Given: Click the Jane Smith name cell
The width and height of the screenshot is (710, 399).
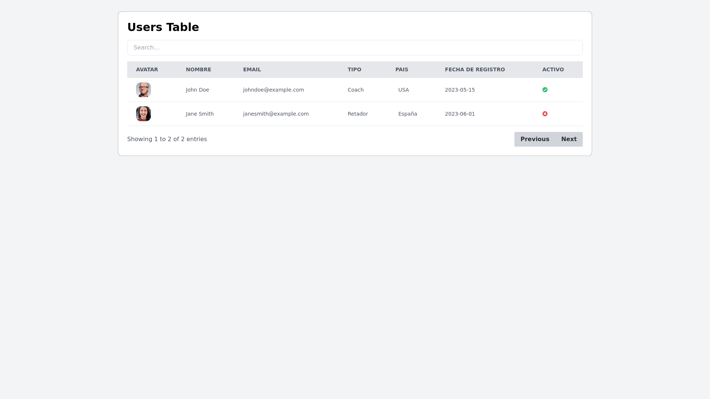Looking at the screenshot, I should click(200, 114).
